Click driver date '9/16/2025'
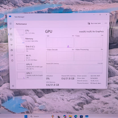The width and height of the screenshot is (118, 118). pyautogui.click(x=94, y=78)
